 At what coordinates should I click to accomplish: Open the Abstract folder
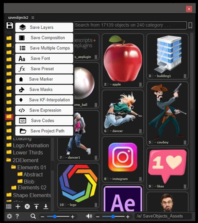click(30, 174)
